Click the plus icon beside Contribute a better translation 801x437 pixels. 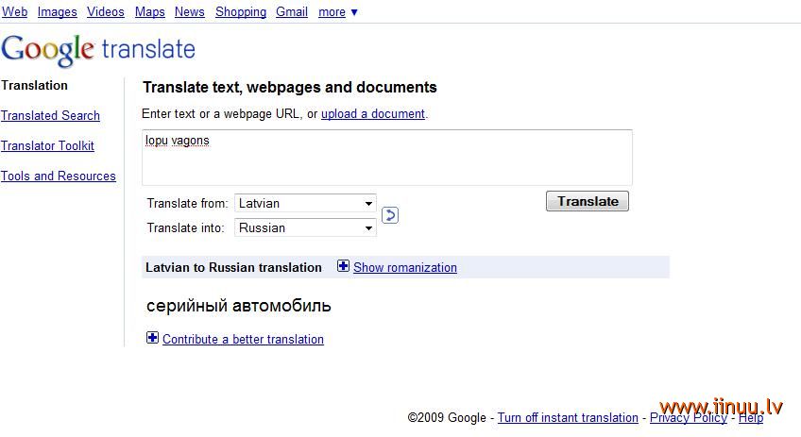(152, 338)
